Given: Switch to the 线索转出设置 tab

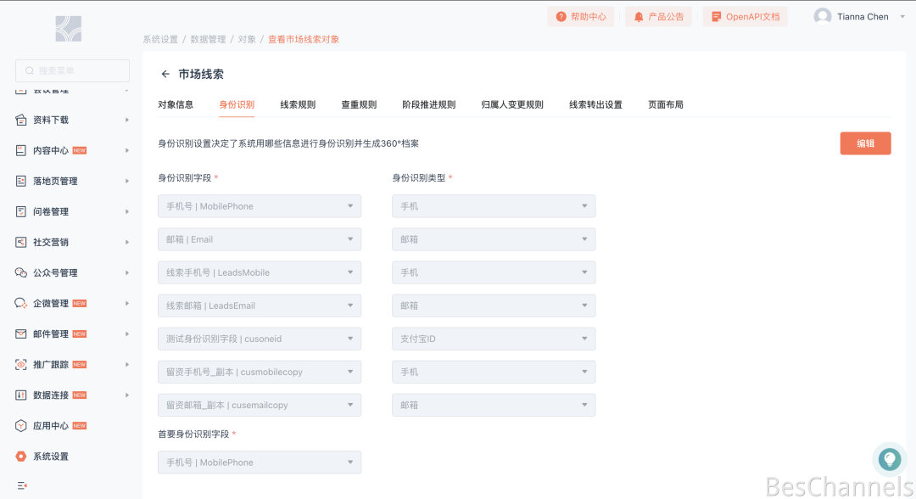Looking at the screenshot, I should click(x=596, y=104).
